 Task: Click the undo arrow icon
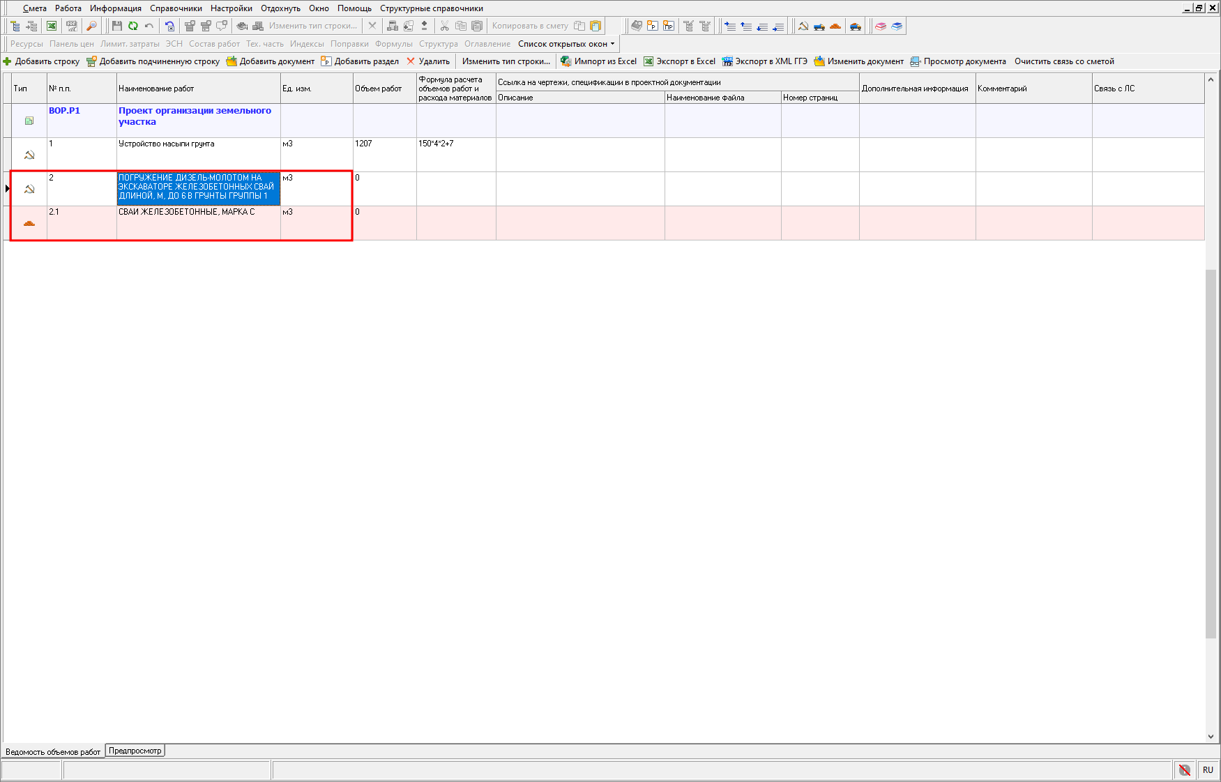(149, 26)
